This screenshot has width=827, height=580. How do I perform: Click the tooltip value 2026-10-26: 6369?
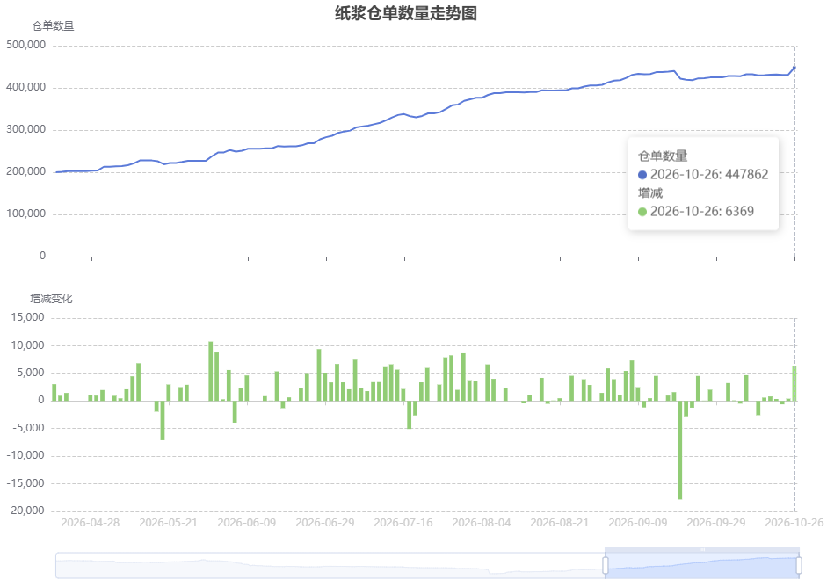[702, 211]
